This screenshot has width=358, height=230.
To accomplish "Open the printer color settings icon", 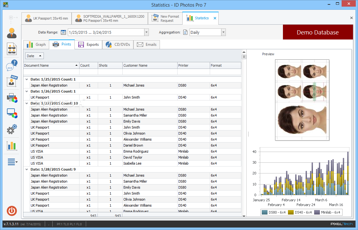I will 12,98.
